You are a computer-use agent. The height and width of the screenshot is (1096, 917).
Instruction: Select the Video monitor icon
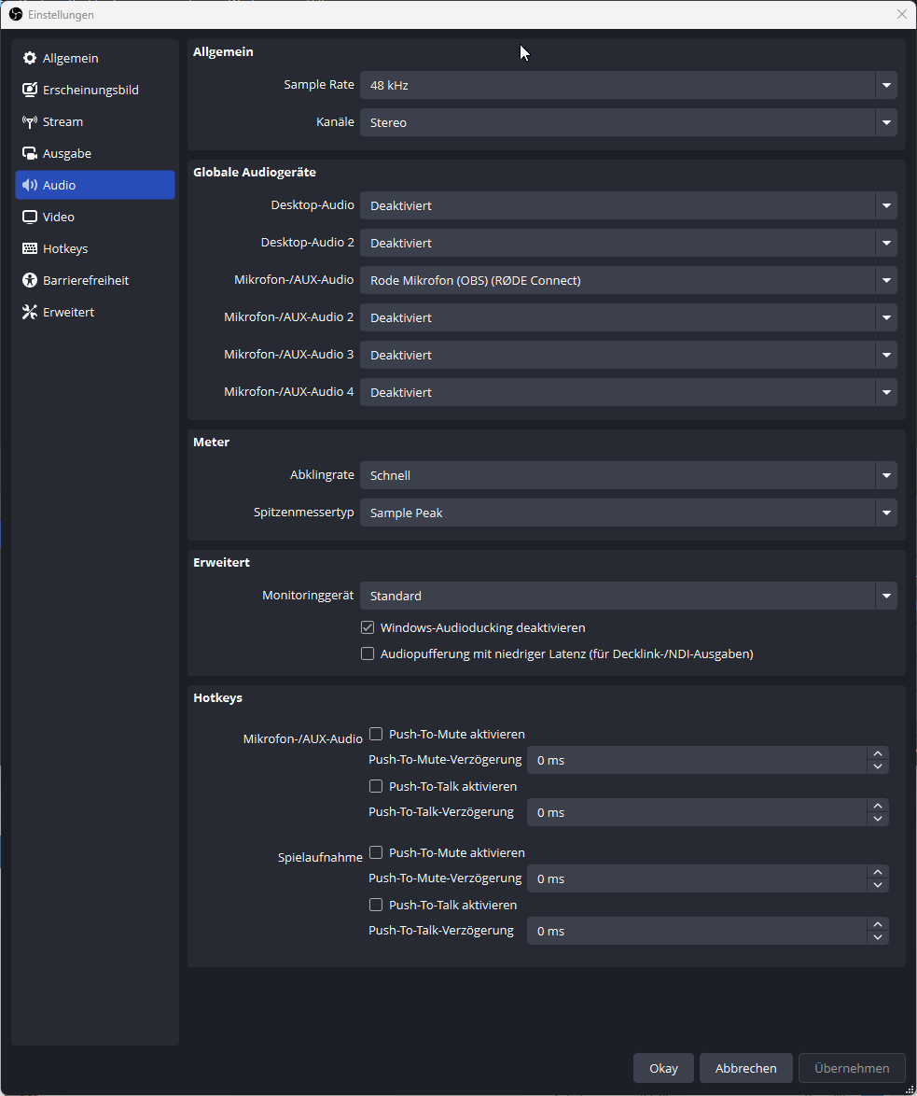point(30,218)
